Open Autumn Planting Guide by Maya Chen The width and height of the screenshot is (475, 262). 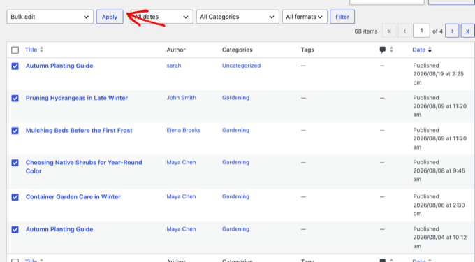[x=59, y=229]
